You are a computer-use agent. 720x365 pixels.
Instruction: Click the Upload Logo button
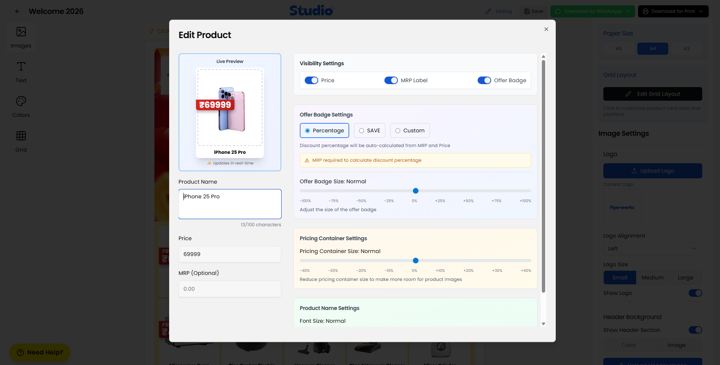click(652, 171)
